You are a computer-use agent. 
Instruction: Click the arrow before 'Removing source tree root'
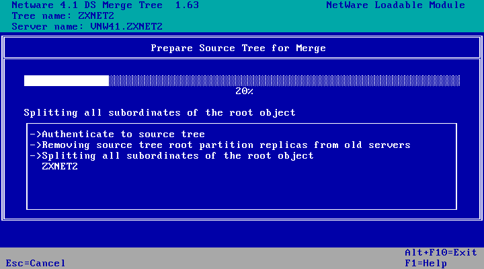[36, 145]
